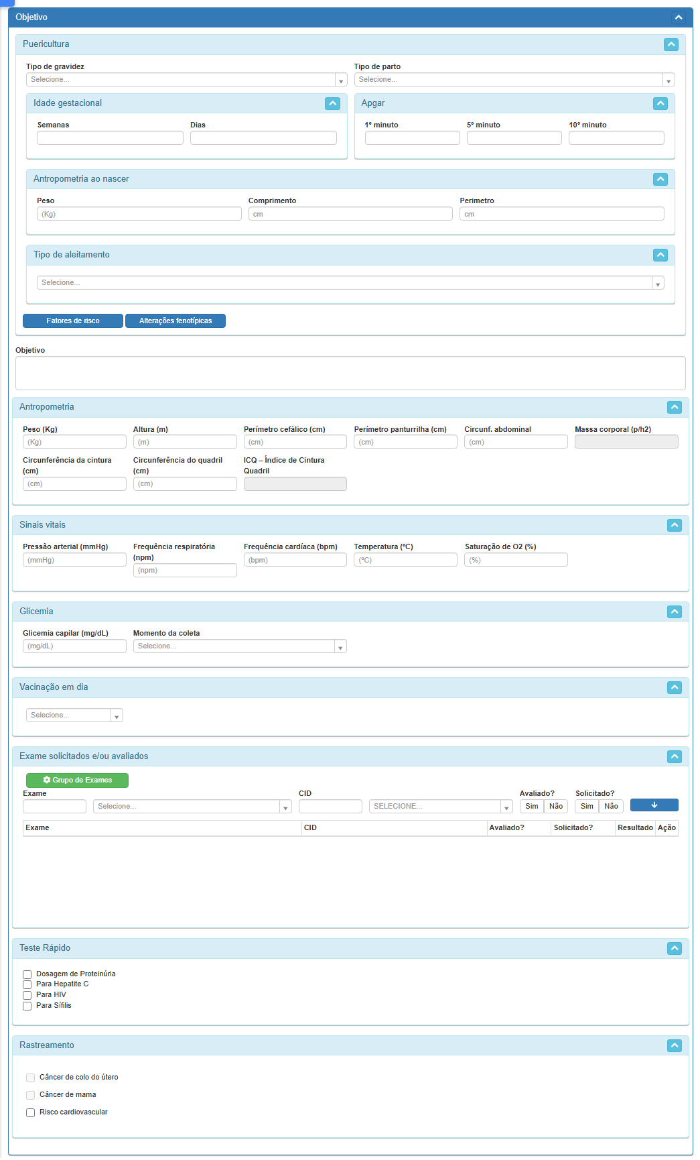The height and width of the screenshot is (1160, 700).
Task: Collapse Antropometria ao nascer chevron icon
Action: pyautogui.click(x=660, y=179)
